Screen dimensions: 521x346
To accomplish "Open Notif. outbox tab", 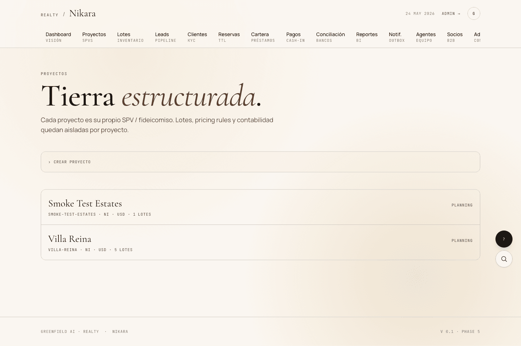I will pyautogui.click(x=397, y=37).
